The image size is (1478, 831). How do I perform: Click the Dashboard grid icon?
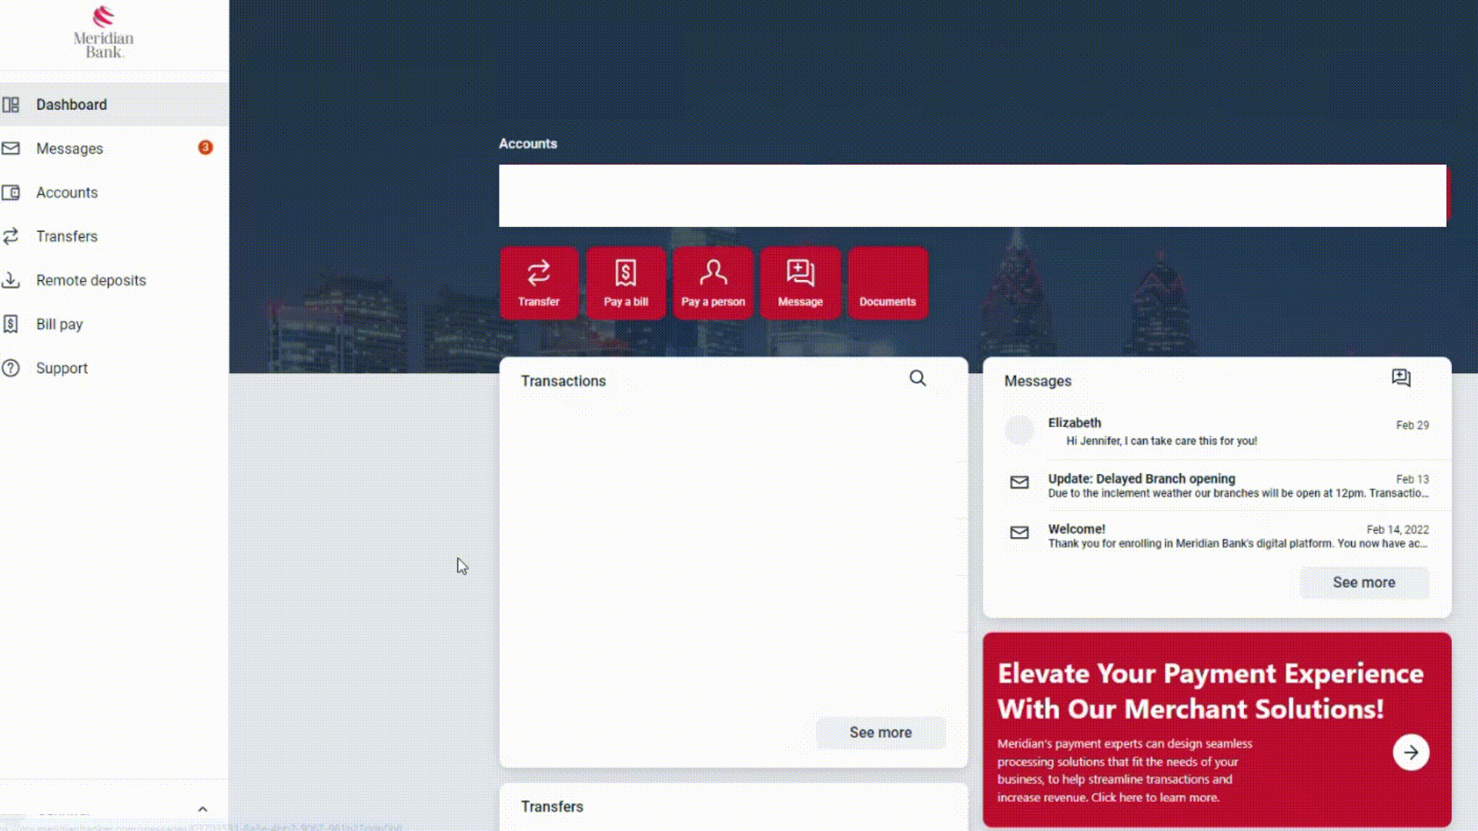11,105
